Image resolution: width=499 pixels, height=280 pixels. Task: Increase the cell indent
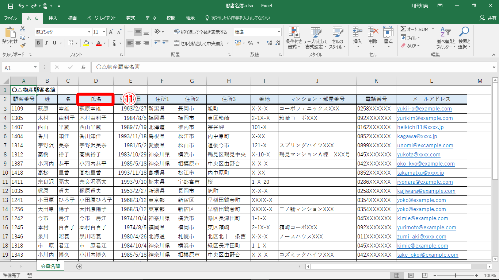click(166, 43)
